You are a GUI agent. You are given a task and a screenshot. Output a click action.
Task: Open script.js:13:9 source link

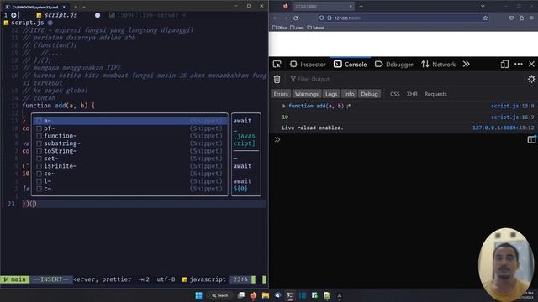(512, 106)
